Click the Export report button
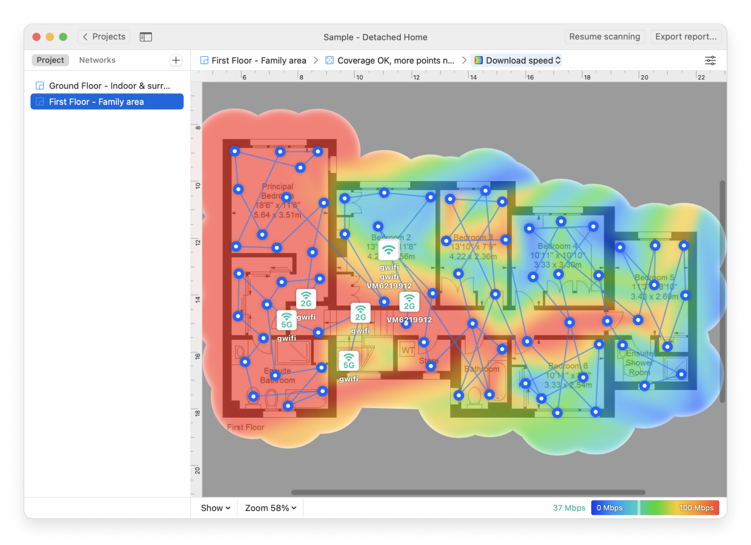Viewport: 751px width, 545px height. click(686, 37)
